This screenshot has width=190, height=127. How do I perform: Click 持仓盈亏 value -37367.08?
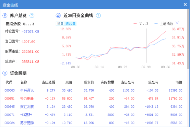[31, 32]
